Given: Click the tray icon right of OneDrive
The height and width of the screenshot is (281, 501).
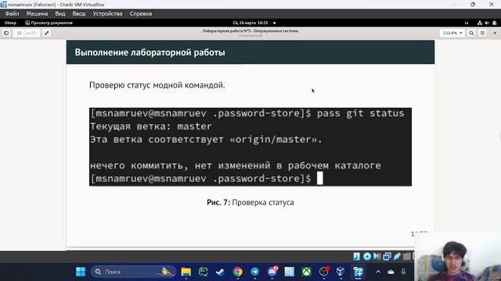Looking at the screenshot, I should click(x=403, y=272).
